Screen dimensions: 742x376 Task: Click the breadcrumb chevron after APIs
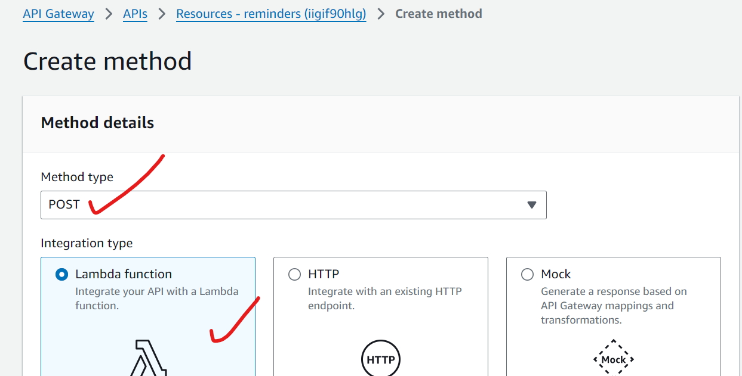[x=162, y=14]
